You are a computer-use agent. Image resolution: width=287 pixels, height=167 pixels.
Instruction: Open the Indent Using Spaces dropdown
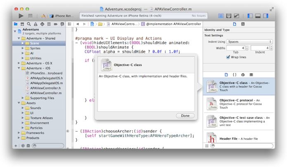249,42
